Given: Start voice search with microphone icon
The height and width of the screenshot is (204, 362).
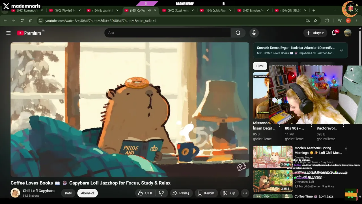Looking at the screenshot, I should [254, 33].
